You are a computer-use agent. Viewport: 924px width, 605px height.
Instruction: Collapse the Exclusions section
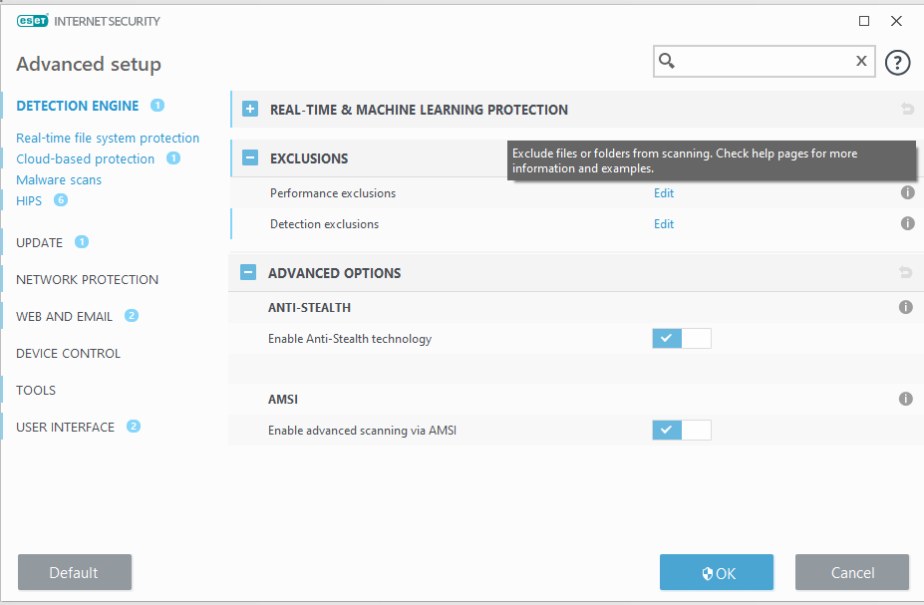[x=250, y=157]
